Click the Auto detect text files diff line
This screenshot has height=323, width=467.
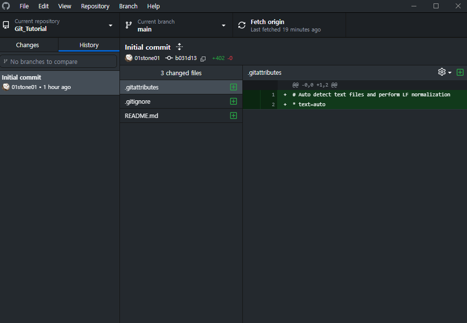tap(371, 94)
